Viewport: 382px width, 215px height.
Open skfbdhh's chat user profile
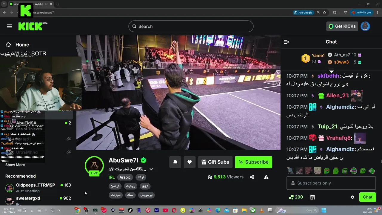pos(328,76)
